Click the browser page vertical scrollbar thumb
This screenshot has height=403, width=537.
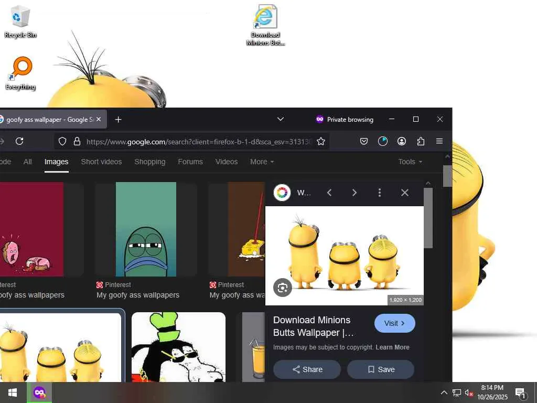tap(447, 176)
